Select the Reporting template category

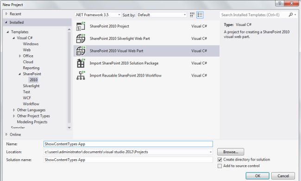[31, 68]
